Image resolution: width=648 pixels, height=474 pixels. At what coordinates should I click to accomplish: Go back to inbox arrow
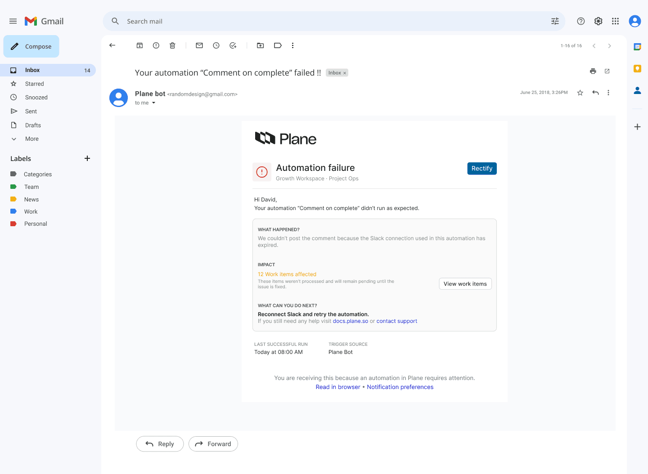tap(112, 45)
